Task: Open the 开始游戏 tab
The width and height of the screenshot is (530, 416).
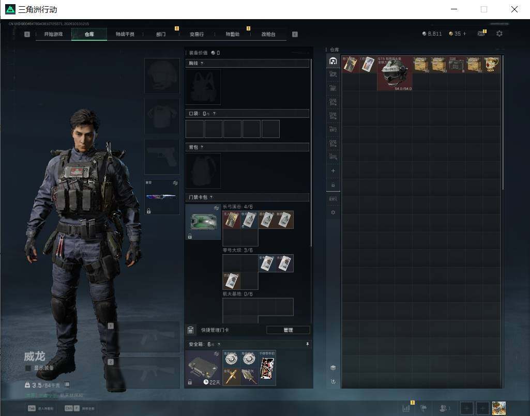Action: point(53,34)
